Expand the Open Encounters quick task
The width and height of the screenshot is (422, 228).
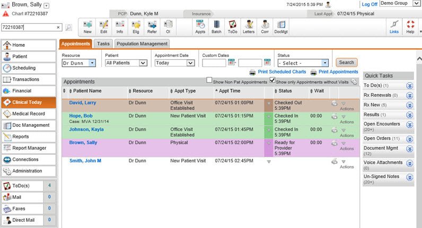point(410,125)
